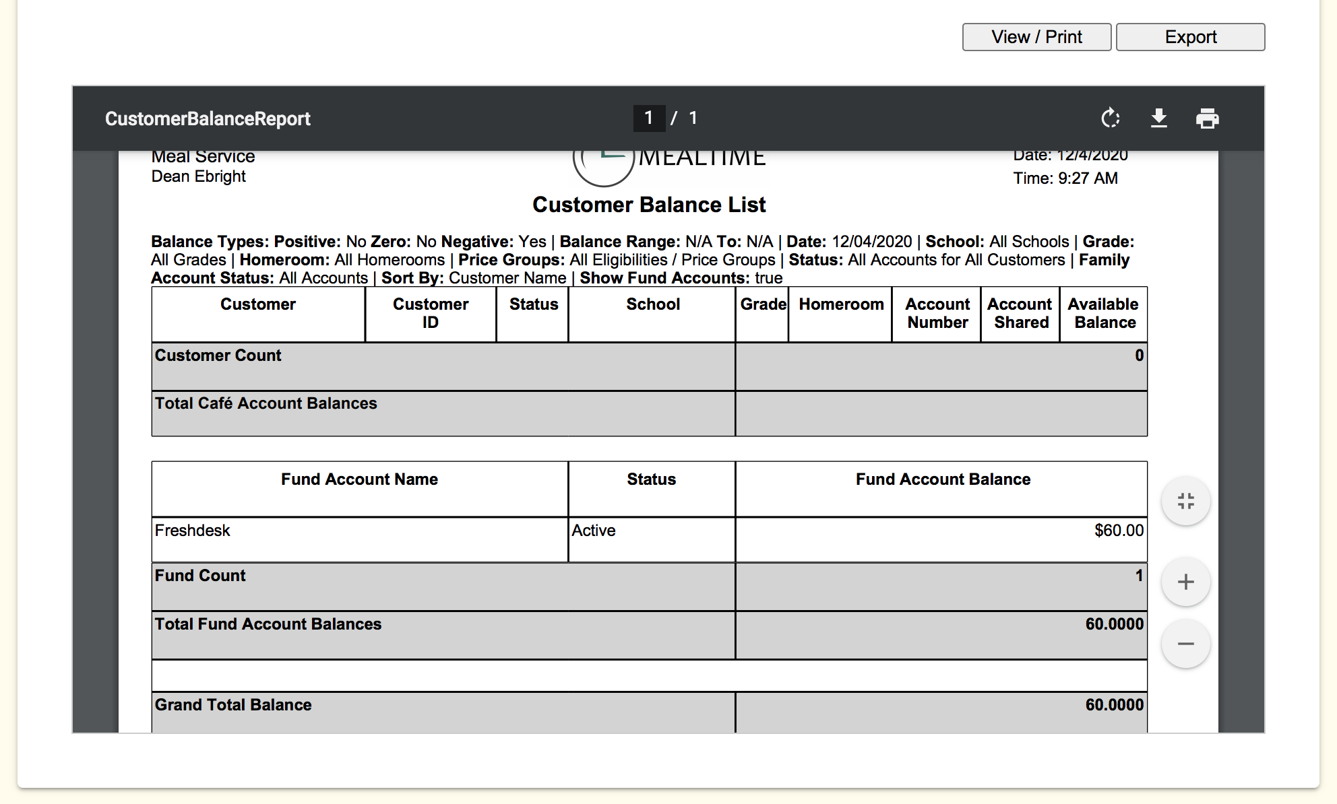This screenshot has width=1337, height=804.
Task: Click the CustomerBalanceReport title
Action: point(208,119)
